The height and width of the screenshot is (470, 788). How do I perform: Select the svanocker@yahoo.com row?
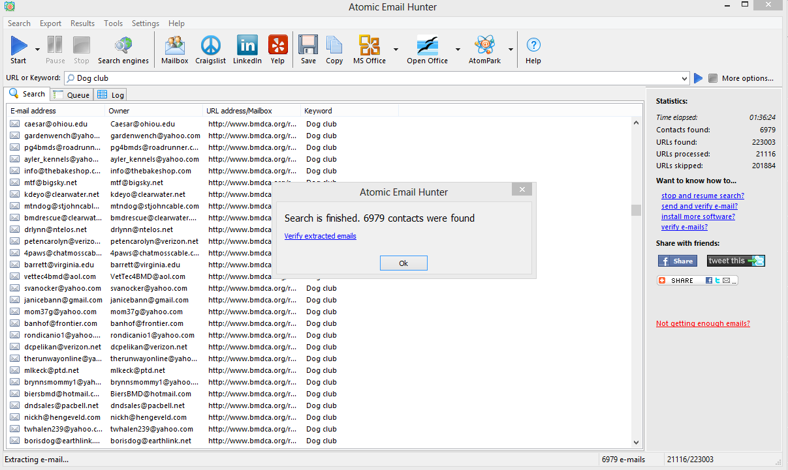coord(319,288)
